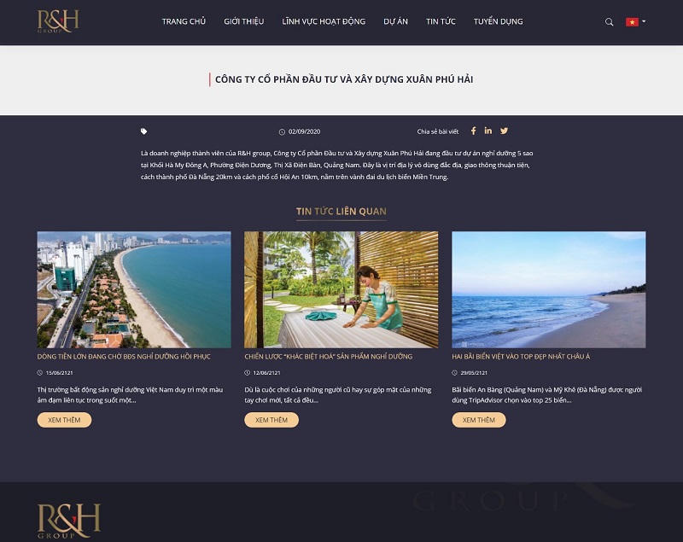Open the Trang Chủ menu item
The height and width of the screenshot is (542, 683).
[184, 21]
